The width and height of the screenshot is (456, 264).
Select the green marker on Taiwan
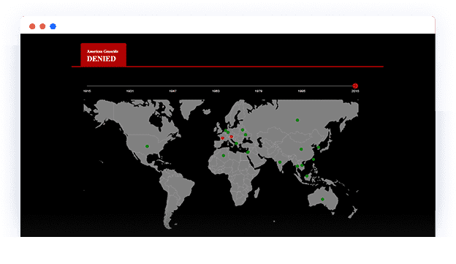313,159
